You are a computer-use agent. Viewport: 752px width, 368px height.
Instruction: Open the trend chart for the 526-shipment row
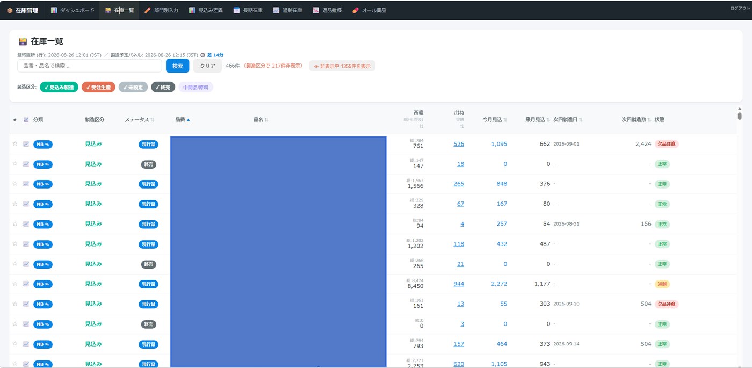(26, 144)
